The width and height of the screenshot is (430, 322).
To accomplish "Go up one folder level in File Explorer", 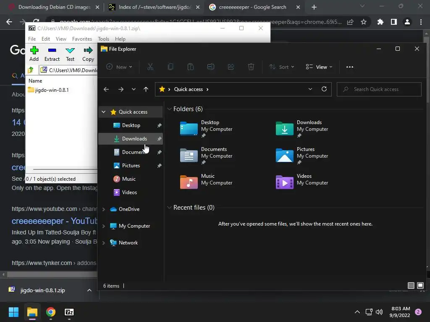I will (x=146, y=89).
